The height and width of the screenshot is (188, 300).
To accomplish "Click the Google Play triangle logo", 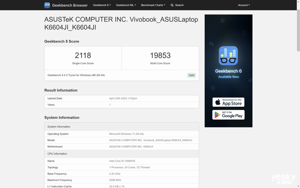I will coord(217,115).
